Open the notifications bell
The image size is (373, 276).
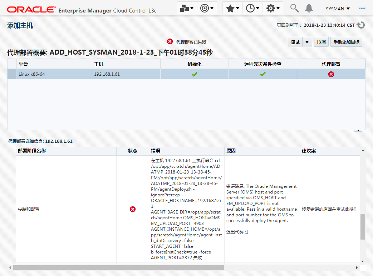tap(309, 8)
